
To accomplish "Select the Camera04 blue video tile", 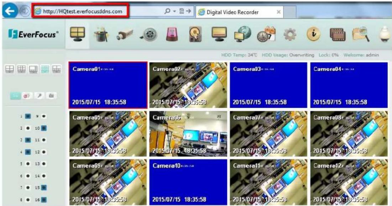I will (349, 85).
